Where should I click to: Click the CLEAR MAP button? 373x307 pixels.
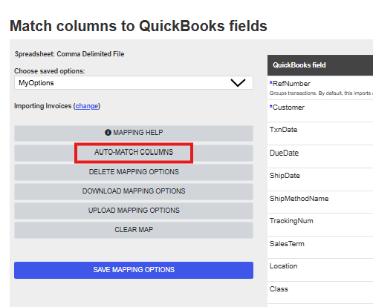(x=134, y=230)
